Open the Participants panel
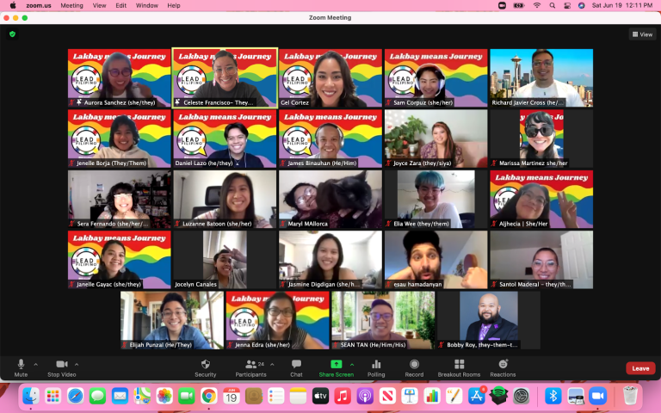The width and height of the screenshot is (661, 413). pos(250,368)
